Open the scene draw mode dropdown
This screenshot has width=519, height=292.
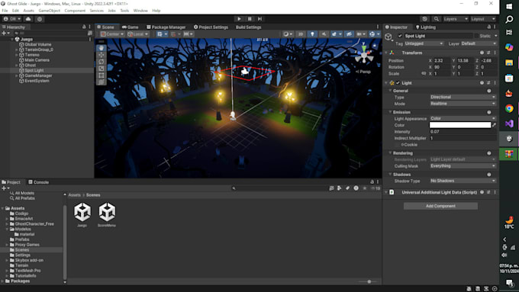click(288, 34)
